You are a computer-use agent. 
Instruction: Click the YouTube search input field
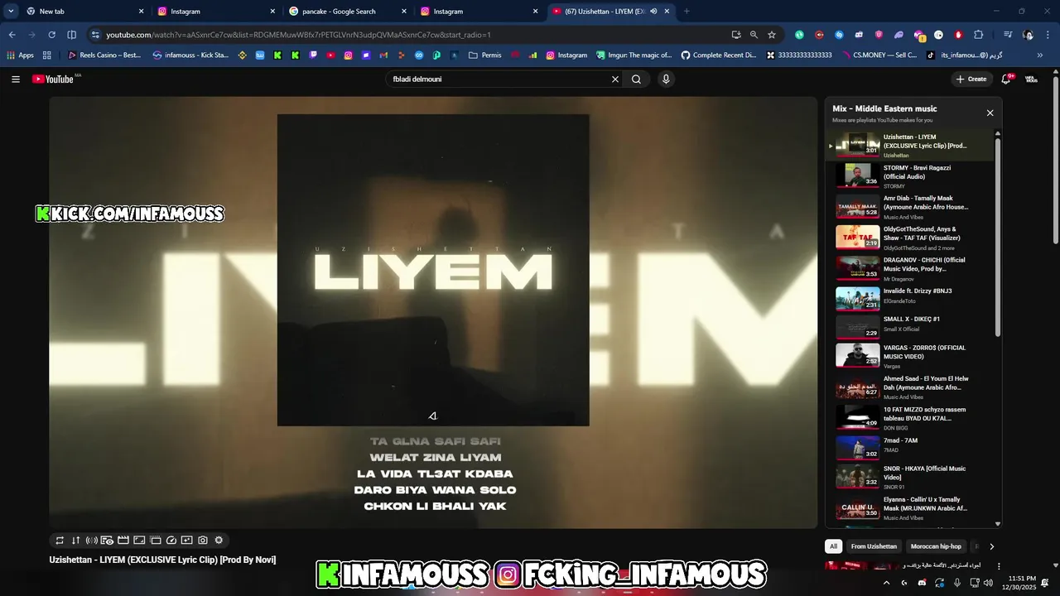497,79
